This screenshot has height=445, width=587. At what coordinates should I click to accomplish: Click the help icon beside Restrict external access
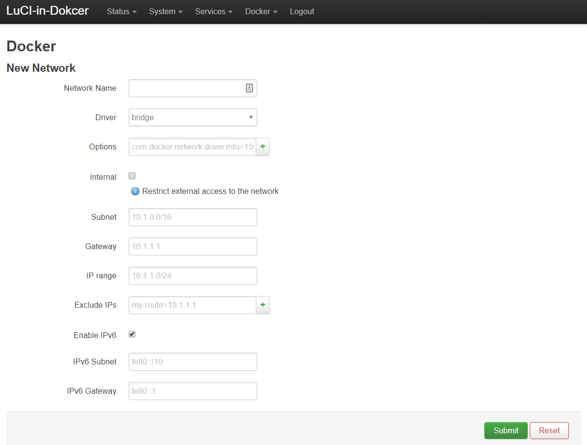point(135,191)
